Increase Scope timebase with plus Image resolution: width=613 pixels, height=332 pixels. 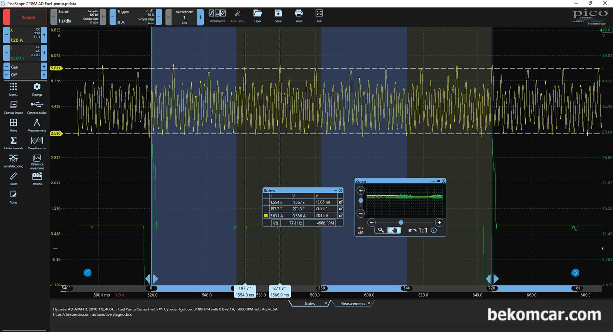coord(103,17)
